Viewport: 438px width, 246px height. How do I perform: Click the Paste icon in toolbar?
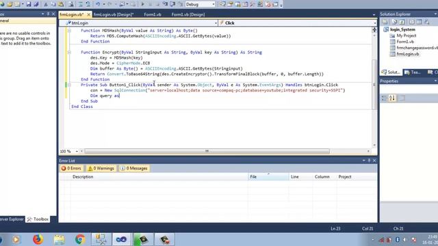point(61,4)
